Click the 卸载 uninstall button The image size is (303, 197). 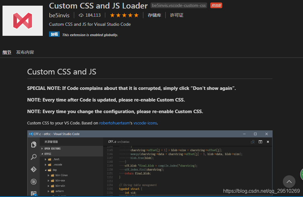pos(54,34)
